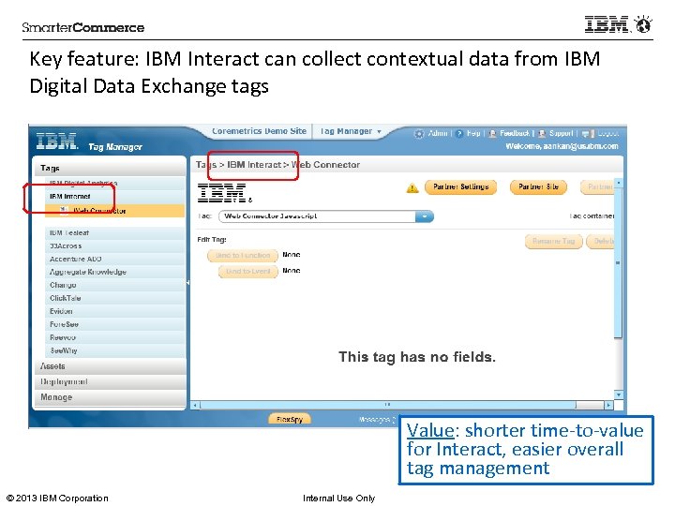Select SeeWhy in the Tags list

pyautogui.click(x=115, y=350)
